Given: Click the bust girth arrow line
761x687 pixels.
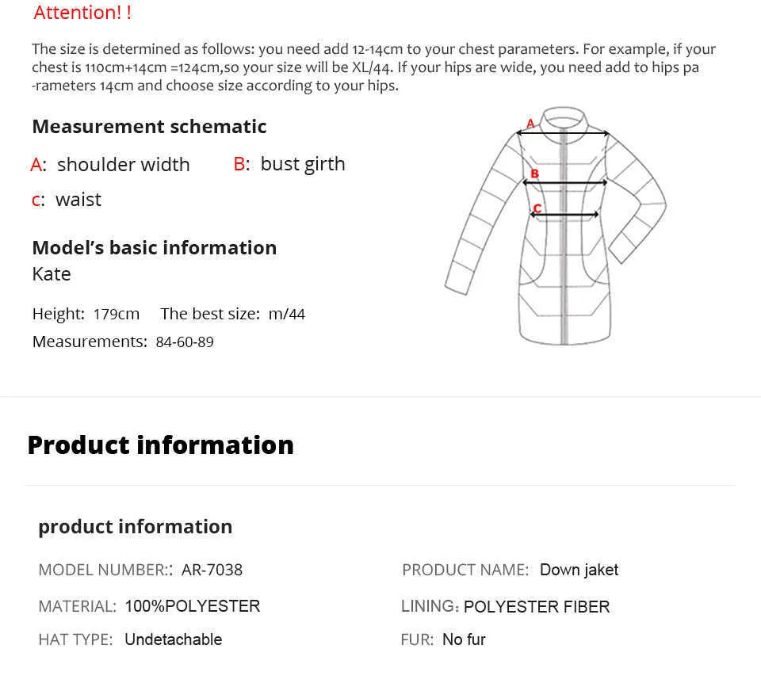Looking at the screenshot, I should tap(565, 183).
